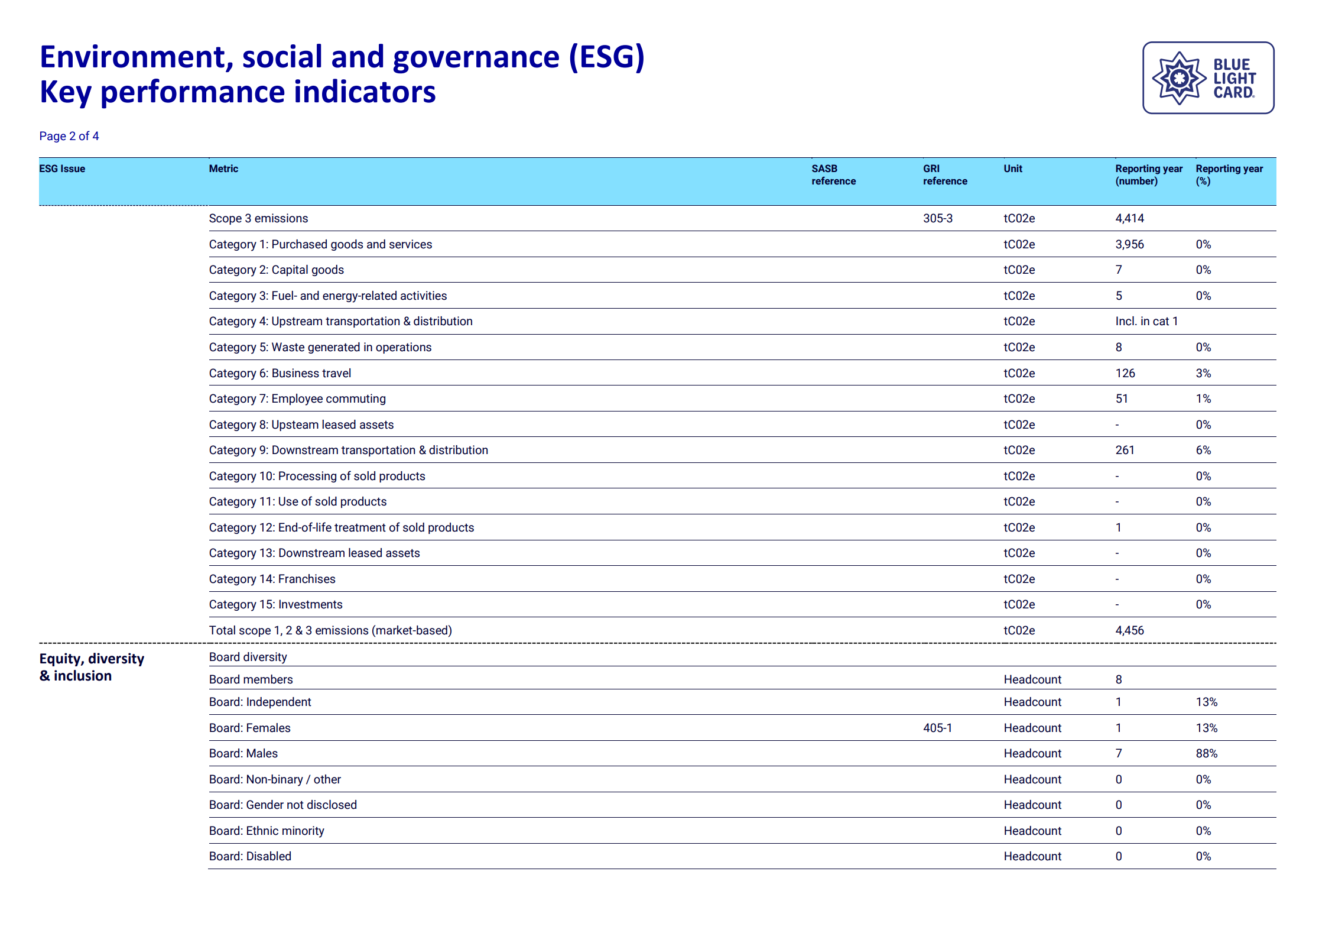Select 'Category 6: Business travel' row
Screen dimensions: 1319x933
[280, 373]
